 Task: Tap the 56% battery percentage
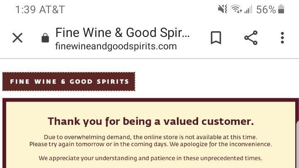point(266,9)
